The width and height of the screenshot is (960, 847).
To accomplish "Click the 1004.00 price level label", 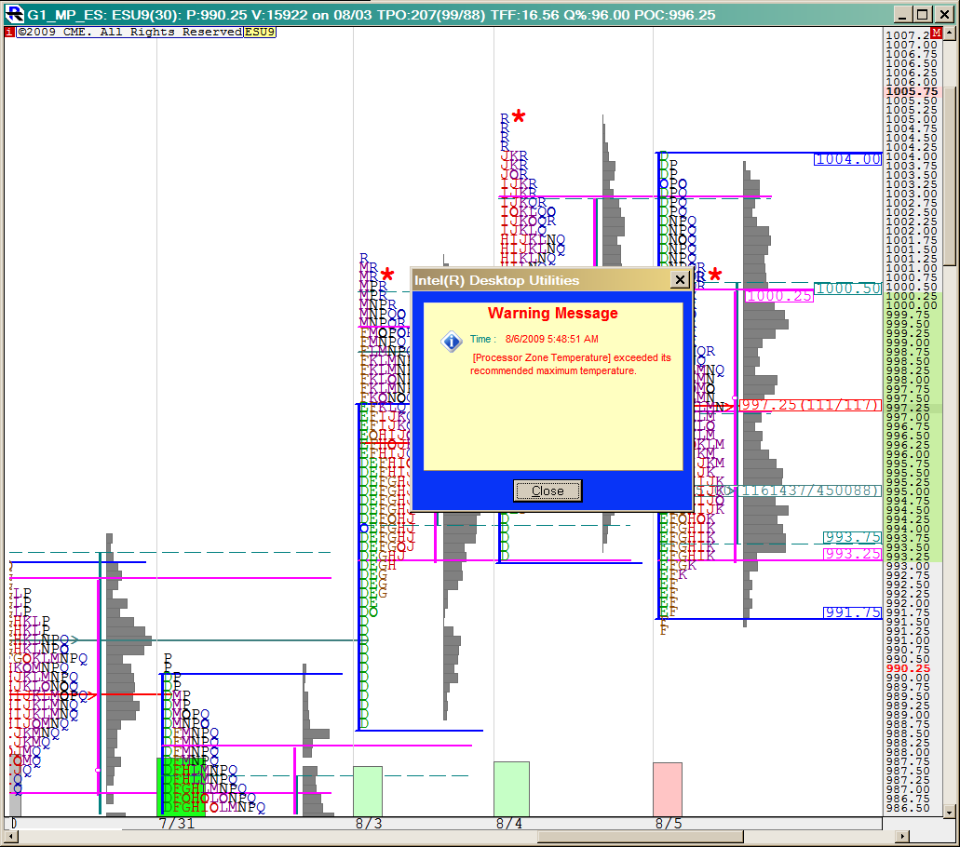I will pos(847,159).
